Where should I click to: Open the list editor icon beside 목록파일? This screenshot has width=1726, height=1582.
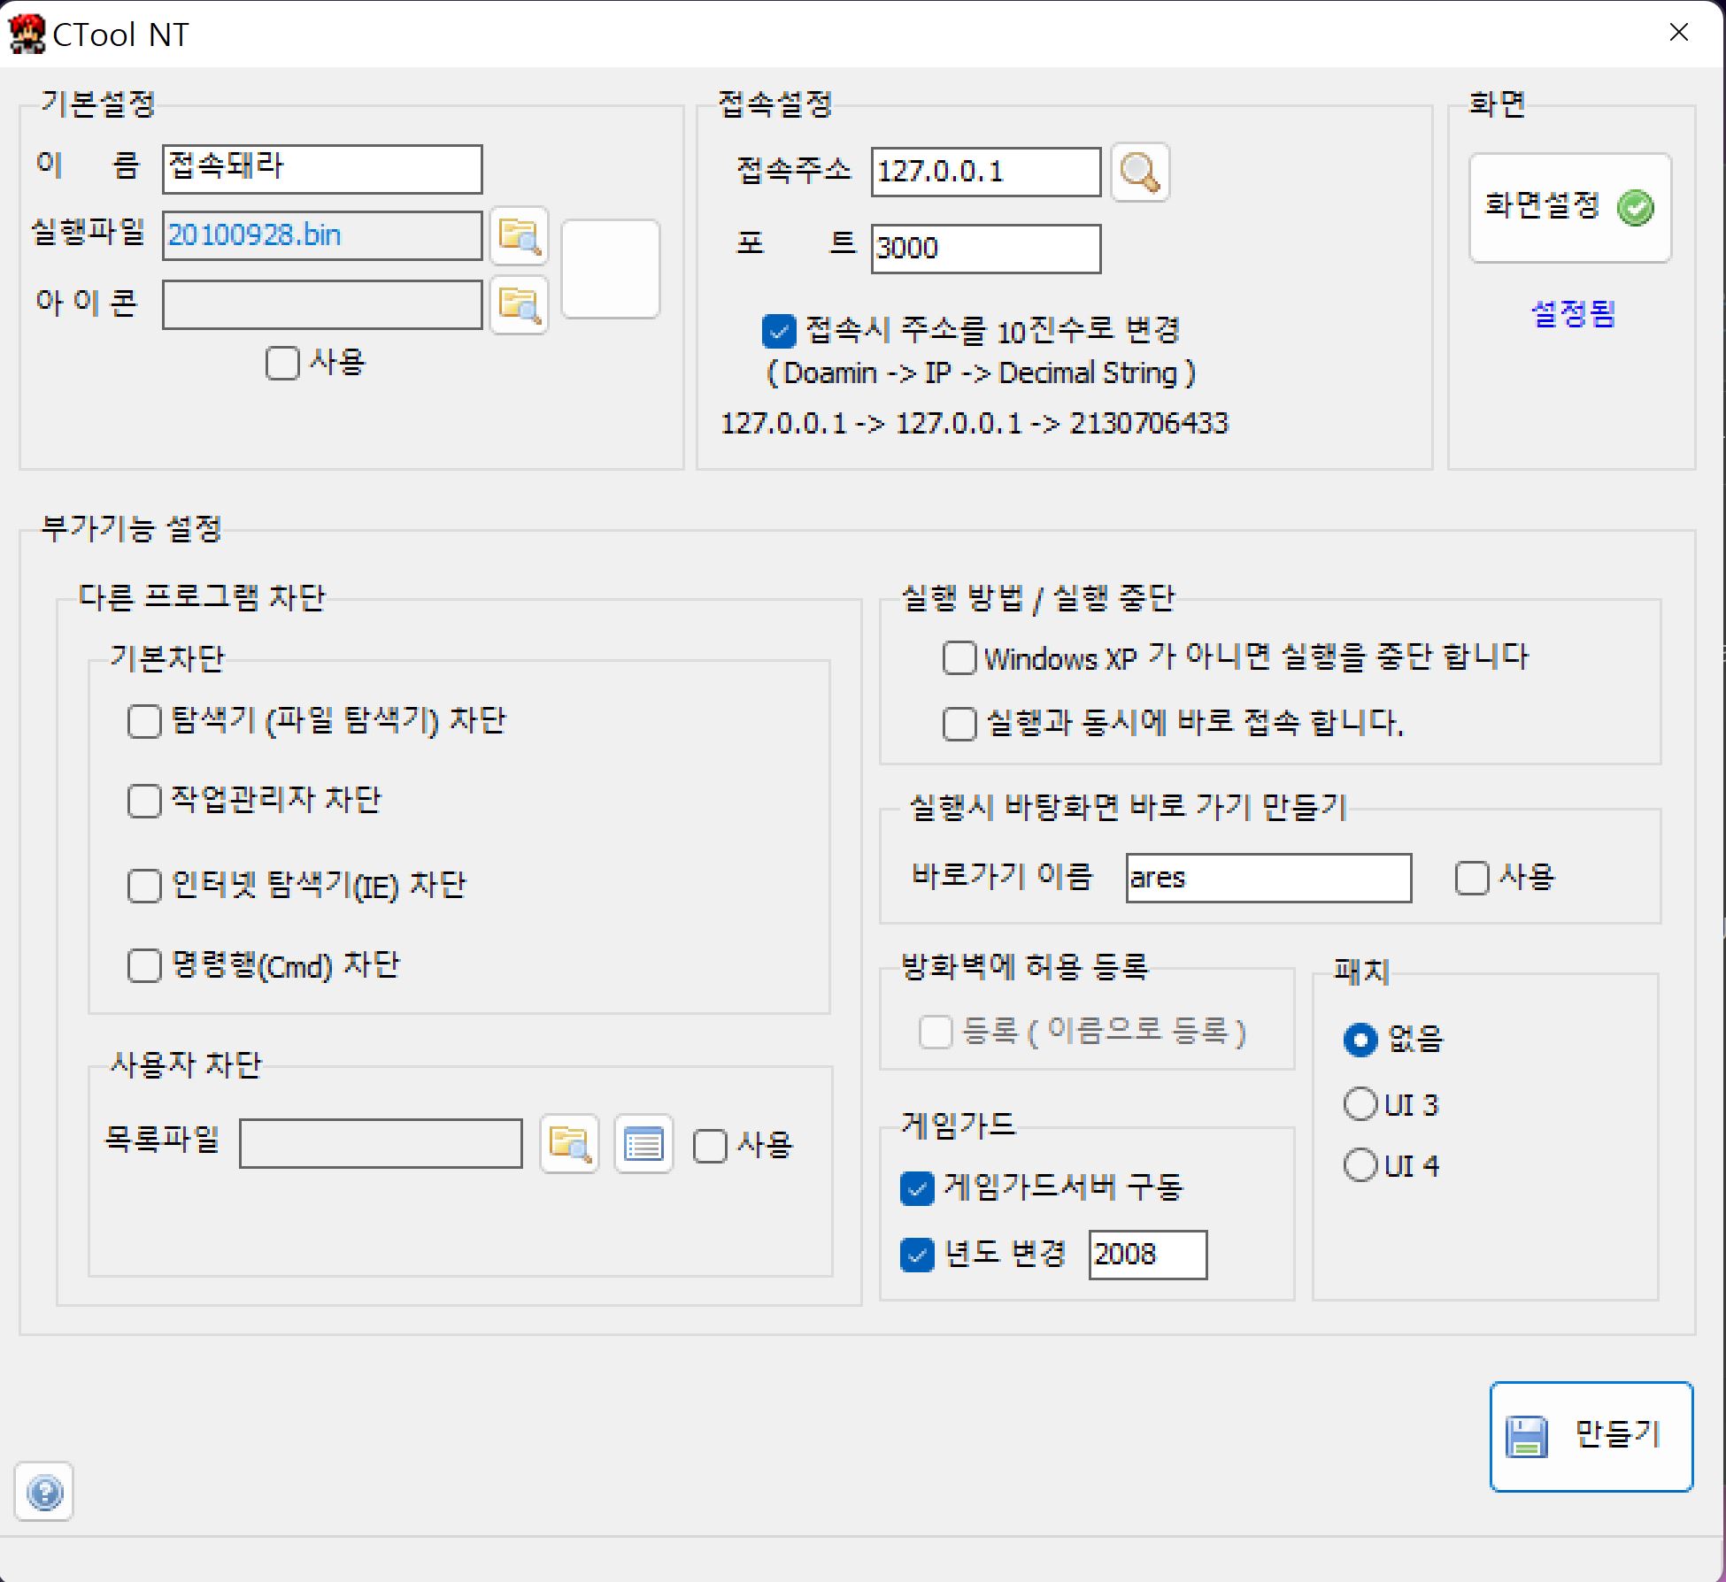643,1143
